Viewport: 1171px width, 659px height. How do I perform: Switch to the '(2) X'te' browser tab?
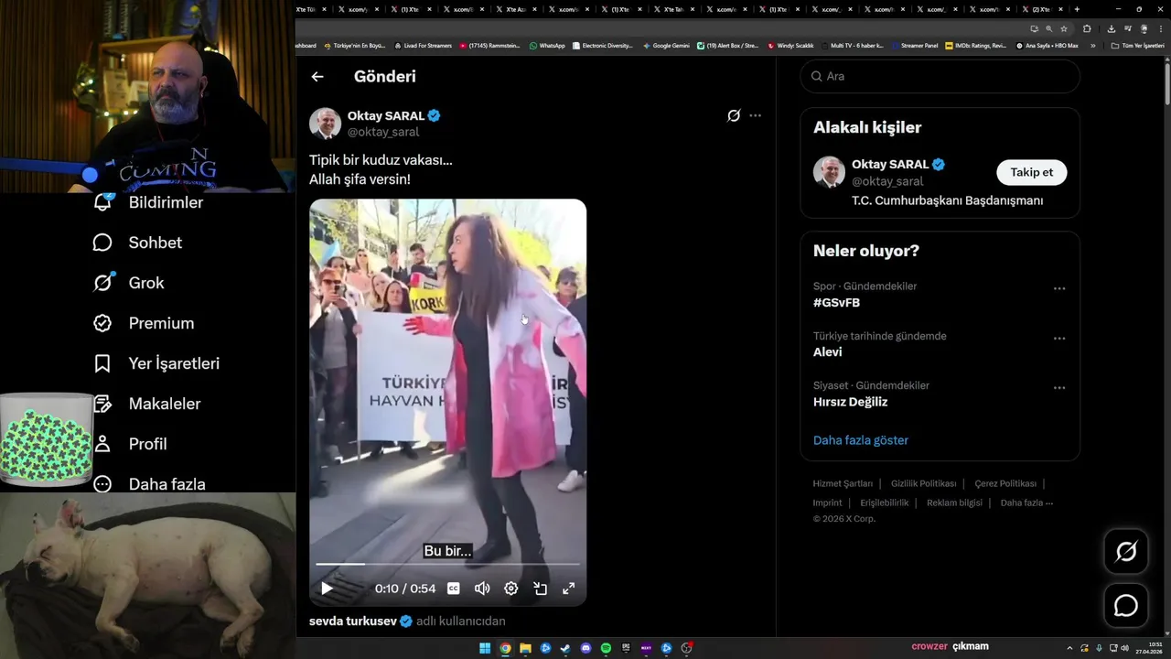click(1041, 9)
